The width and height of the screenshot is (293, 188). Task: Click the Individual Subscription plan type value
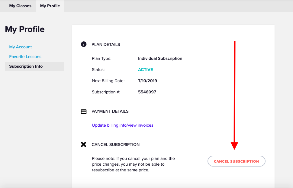tap(160, 58)
